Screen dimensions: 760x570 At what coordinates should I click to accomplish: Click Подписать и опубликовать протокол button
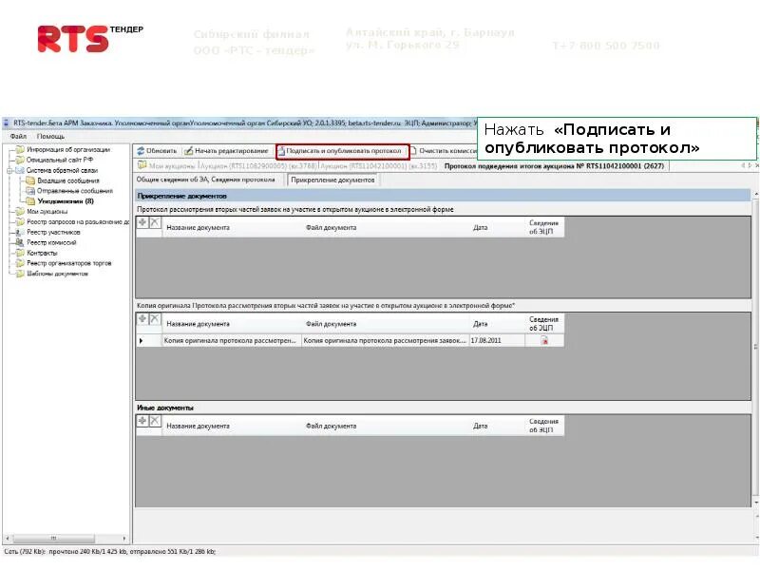point(343,151)
